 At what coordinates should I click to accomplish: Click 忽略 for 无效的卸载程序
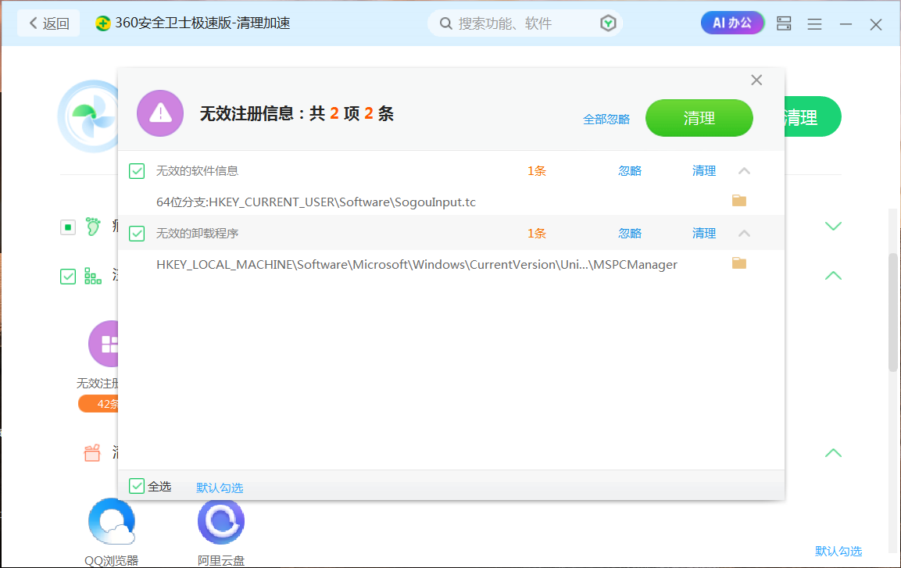[630, 234]
